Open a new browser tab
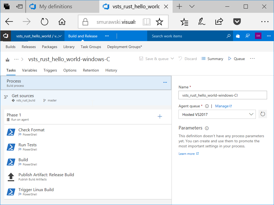This screenshot has width=274, height=205. click(179, 6)
